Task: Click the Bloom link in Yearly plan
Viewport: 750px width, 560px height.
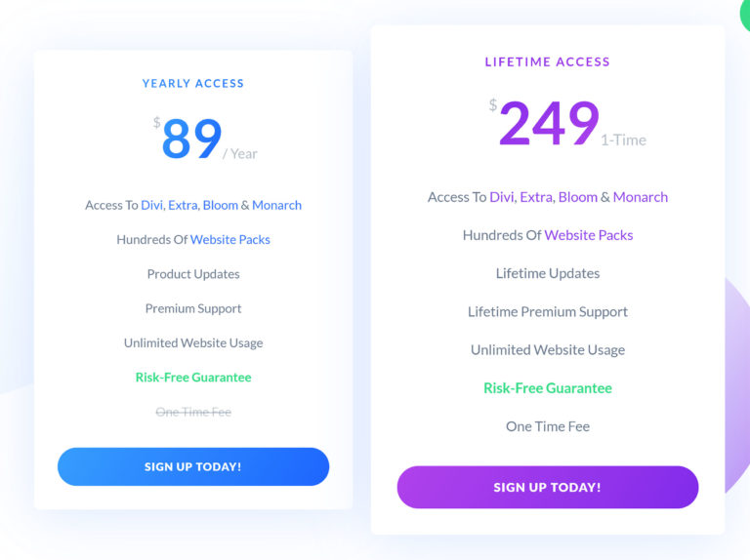Action: coord(221,205)
